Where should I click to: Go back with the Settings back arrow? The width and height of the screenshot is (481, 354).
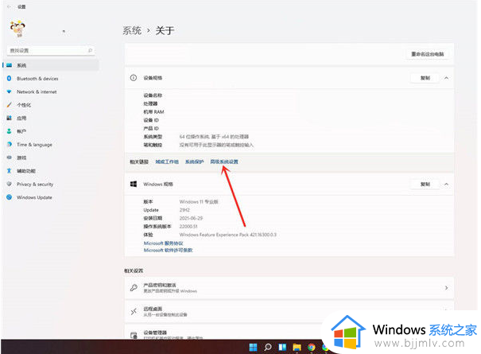click(x=9, y=6)
